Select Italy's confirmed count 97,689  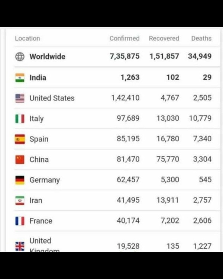point(128,118)
